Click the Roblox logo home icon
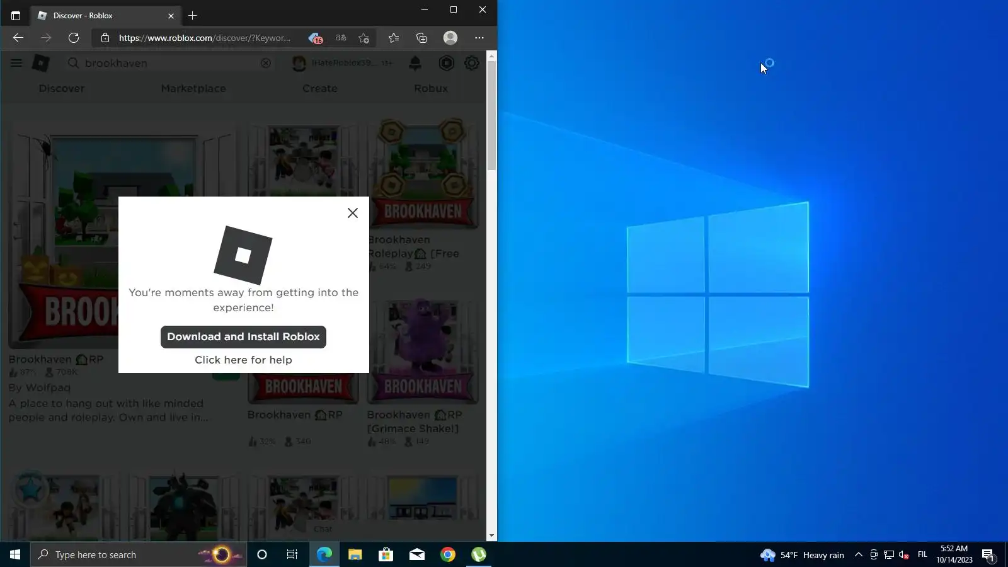The width and height of the screenshot is (1008, 567). coord(41,63)
